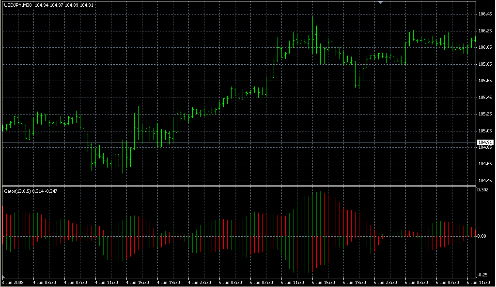The width and height of the screenshot is (496, 287).
Task: Click the 4 Jun 23:30 time label
Action: [199, 283]
